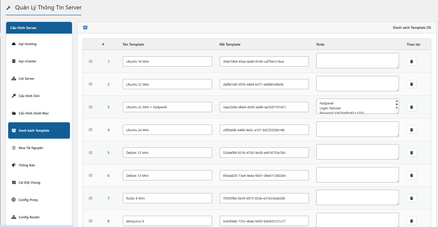Delete the Ubuntu 22 Mini template row 2
This screenshot has height=227, width=438.
tap(411, 84)
